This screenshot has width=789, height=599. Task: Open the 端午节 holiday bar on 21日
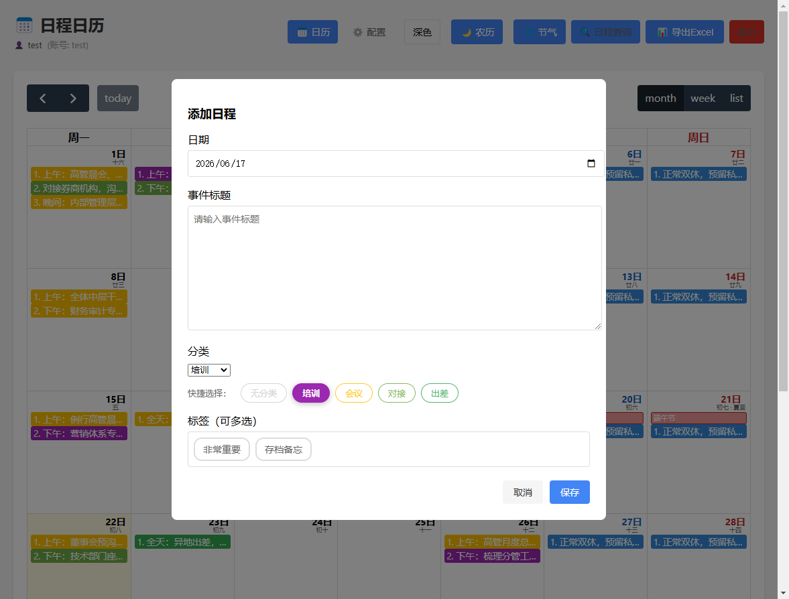[699, 418]
